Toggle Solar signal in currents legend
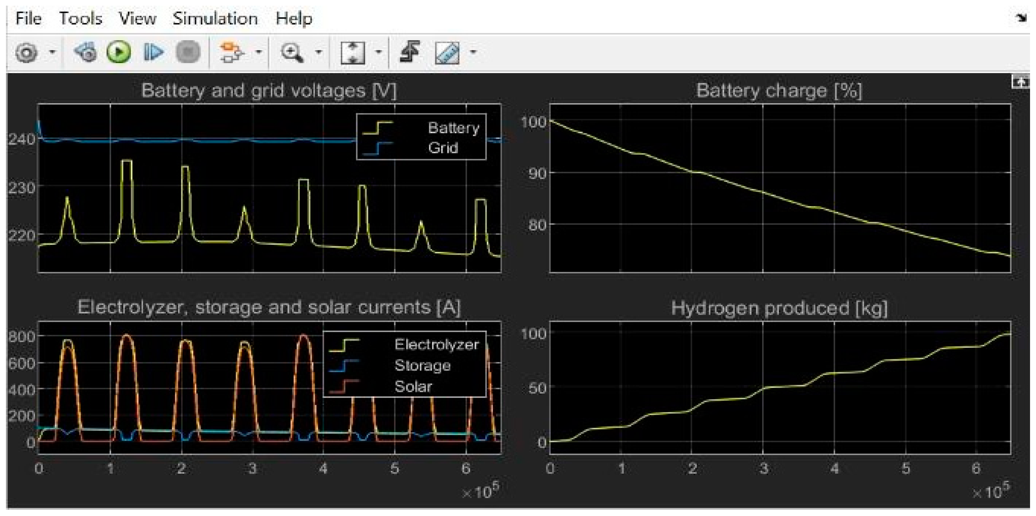Viewport: 1036px width, 516px height. click(413, 386)
